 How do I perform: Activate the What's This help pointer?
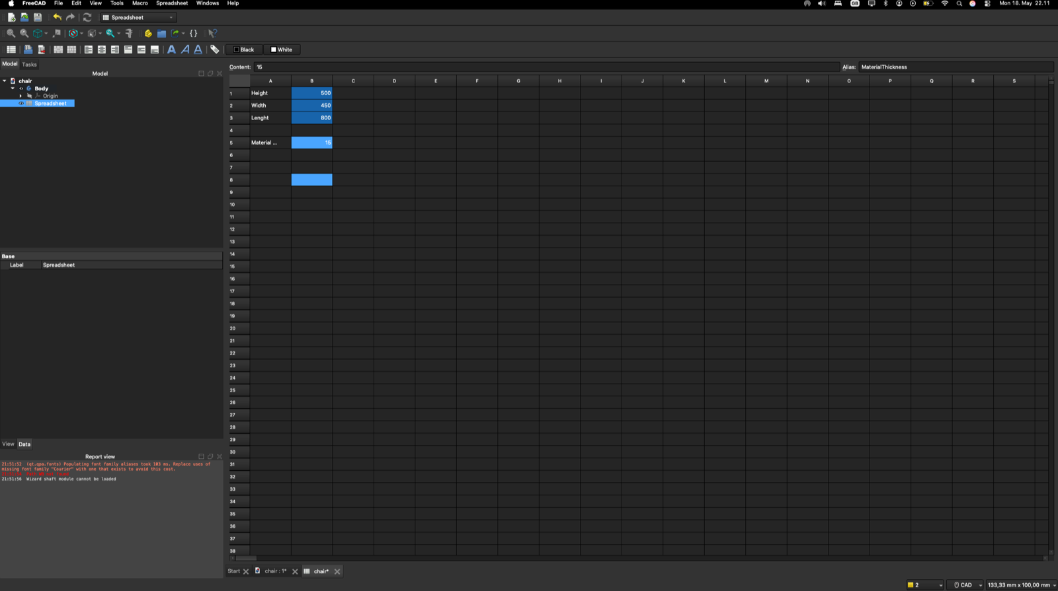point(212,33)
